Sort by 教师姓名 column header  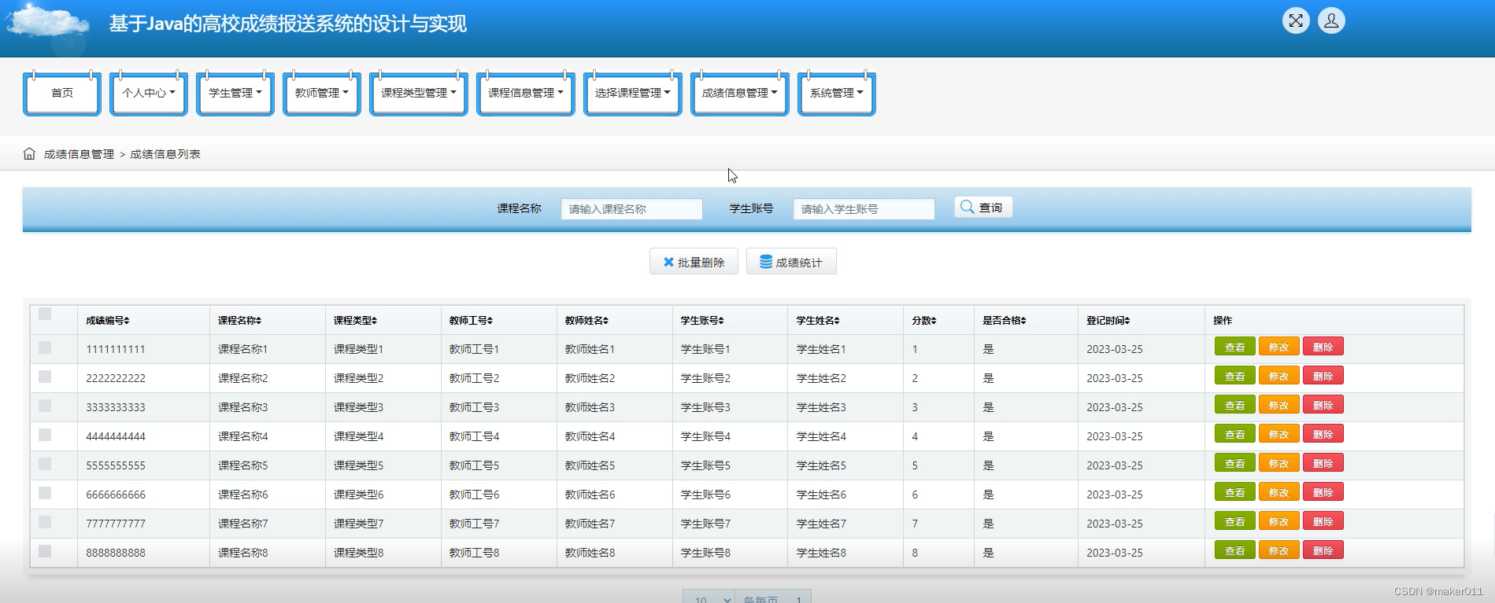[x=587, y=321]
